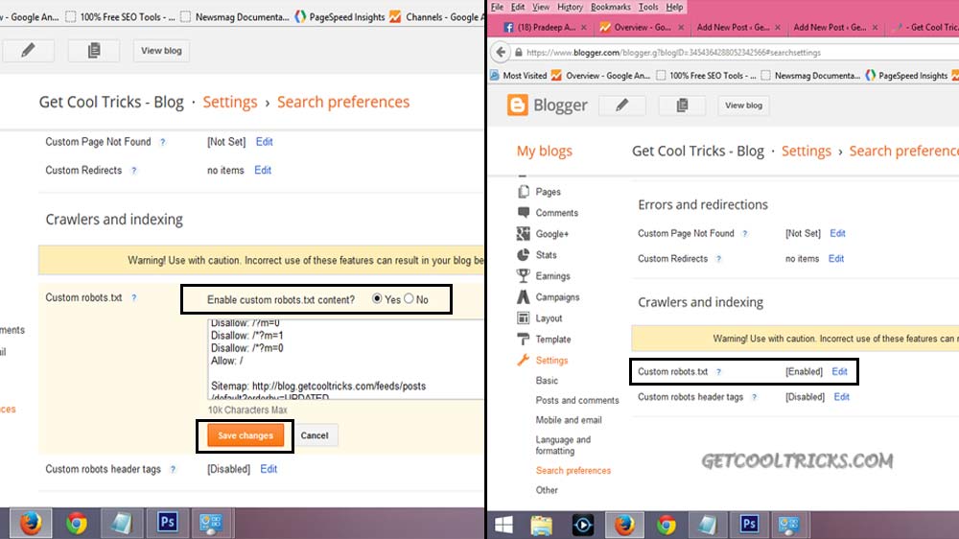
Task: Click the pencil new-post icon beside Blogger logo
Action: [x=622, y=105]
